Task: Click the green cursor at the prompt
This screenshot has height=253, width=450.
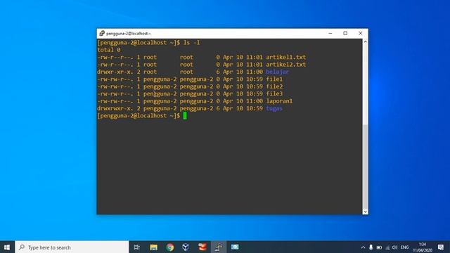Action: tap(185, 115)
